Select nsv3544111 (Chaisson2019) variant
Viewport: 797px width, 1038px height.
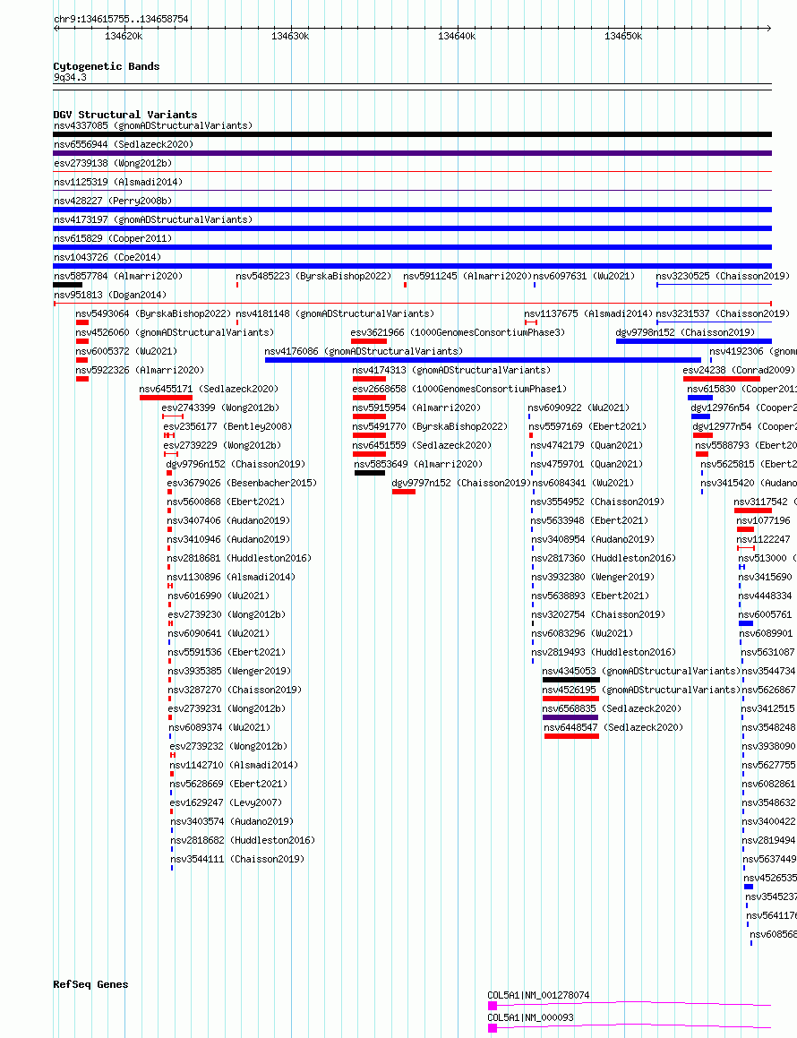click(237, 859)
